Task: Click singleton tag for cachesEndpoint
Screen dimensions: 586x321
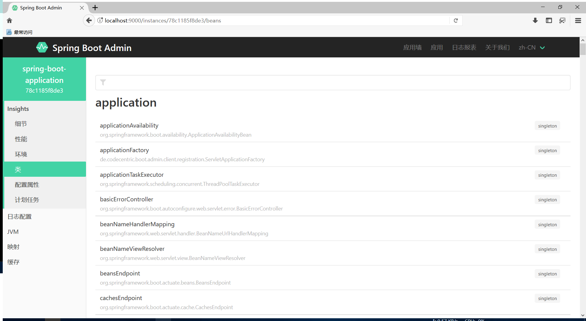Action: (x=547, y=298)
